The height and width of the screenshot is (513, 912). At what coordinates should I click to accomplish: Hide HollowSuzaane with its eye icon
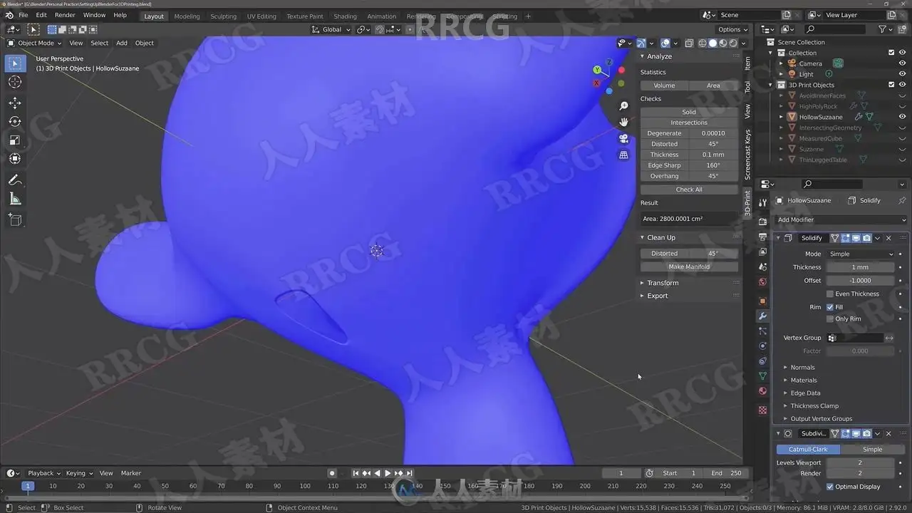coord(902,117)
